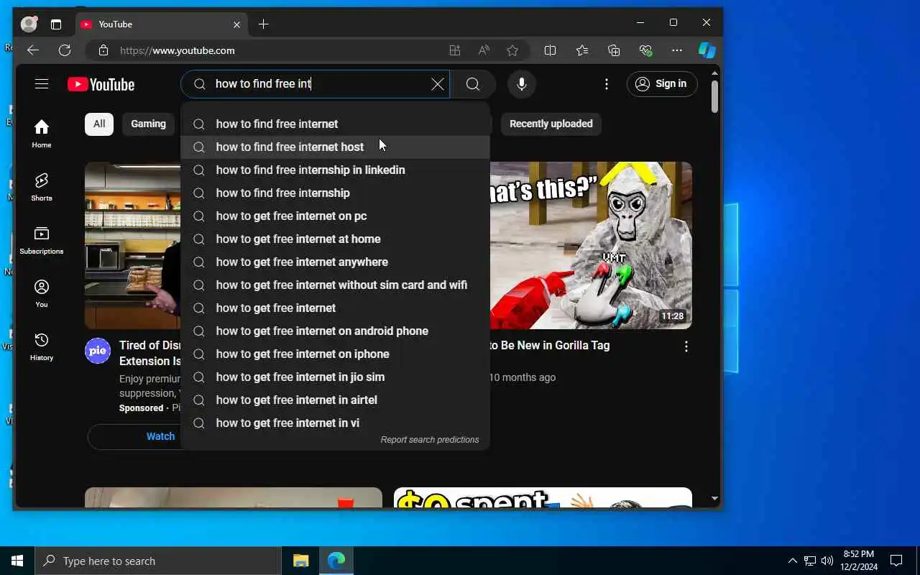Add this page to favorites with the star
Screen dimensions: 920x575
click(512, 50)
